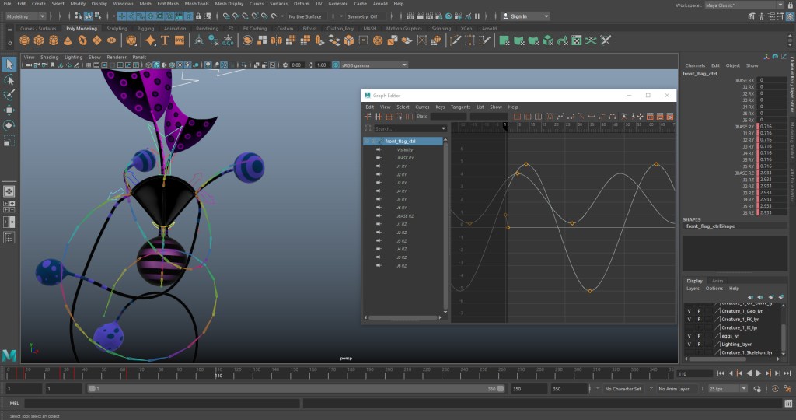The width and height of the screenshot is (796, 420).
Task: Toggle visibility V for Creature_1_Geo_lyr
Action: 689,310
